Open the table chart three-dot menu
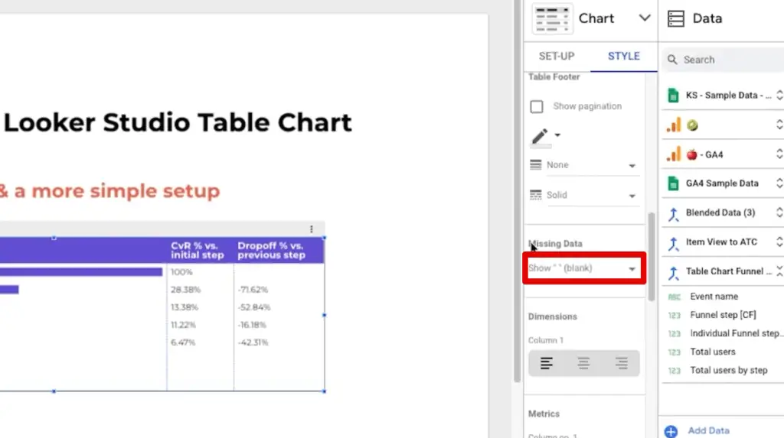The width and height of the screenshot is (784, 438). pos(311,229)
